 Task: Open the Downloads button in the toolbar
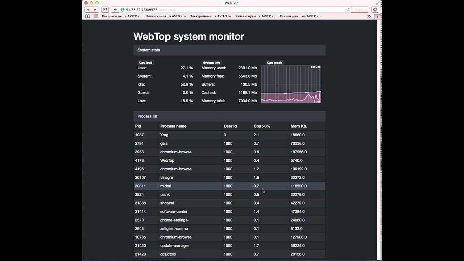[375, 10]
